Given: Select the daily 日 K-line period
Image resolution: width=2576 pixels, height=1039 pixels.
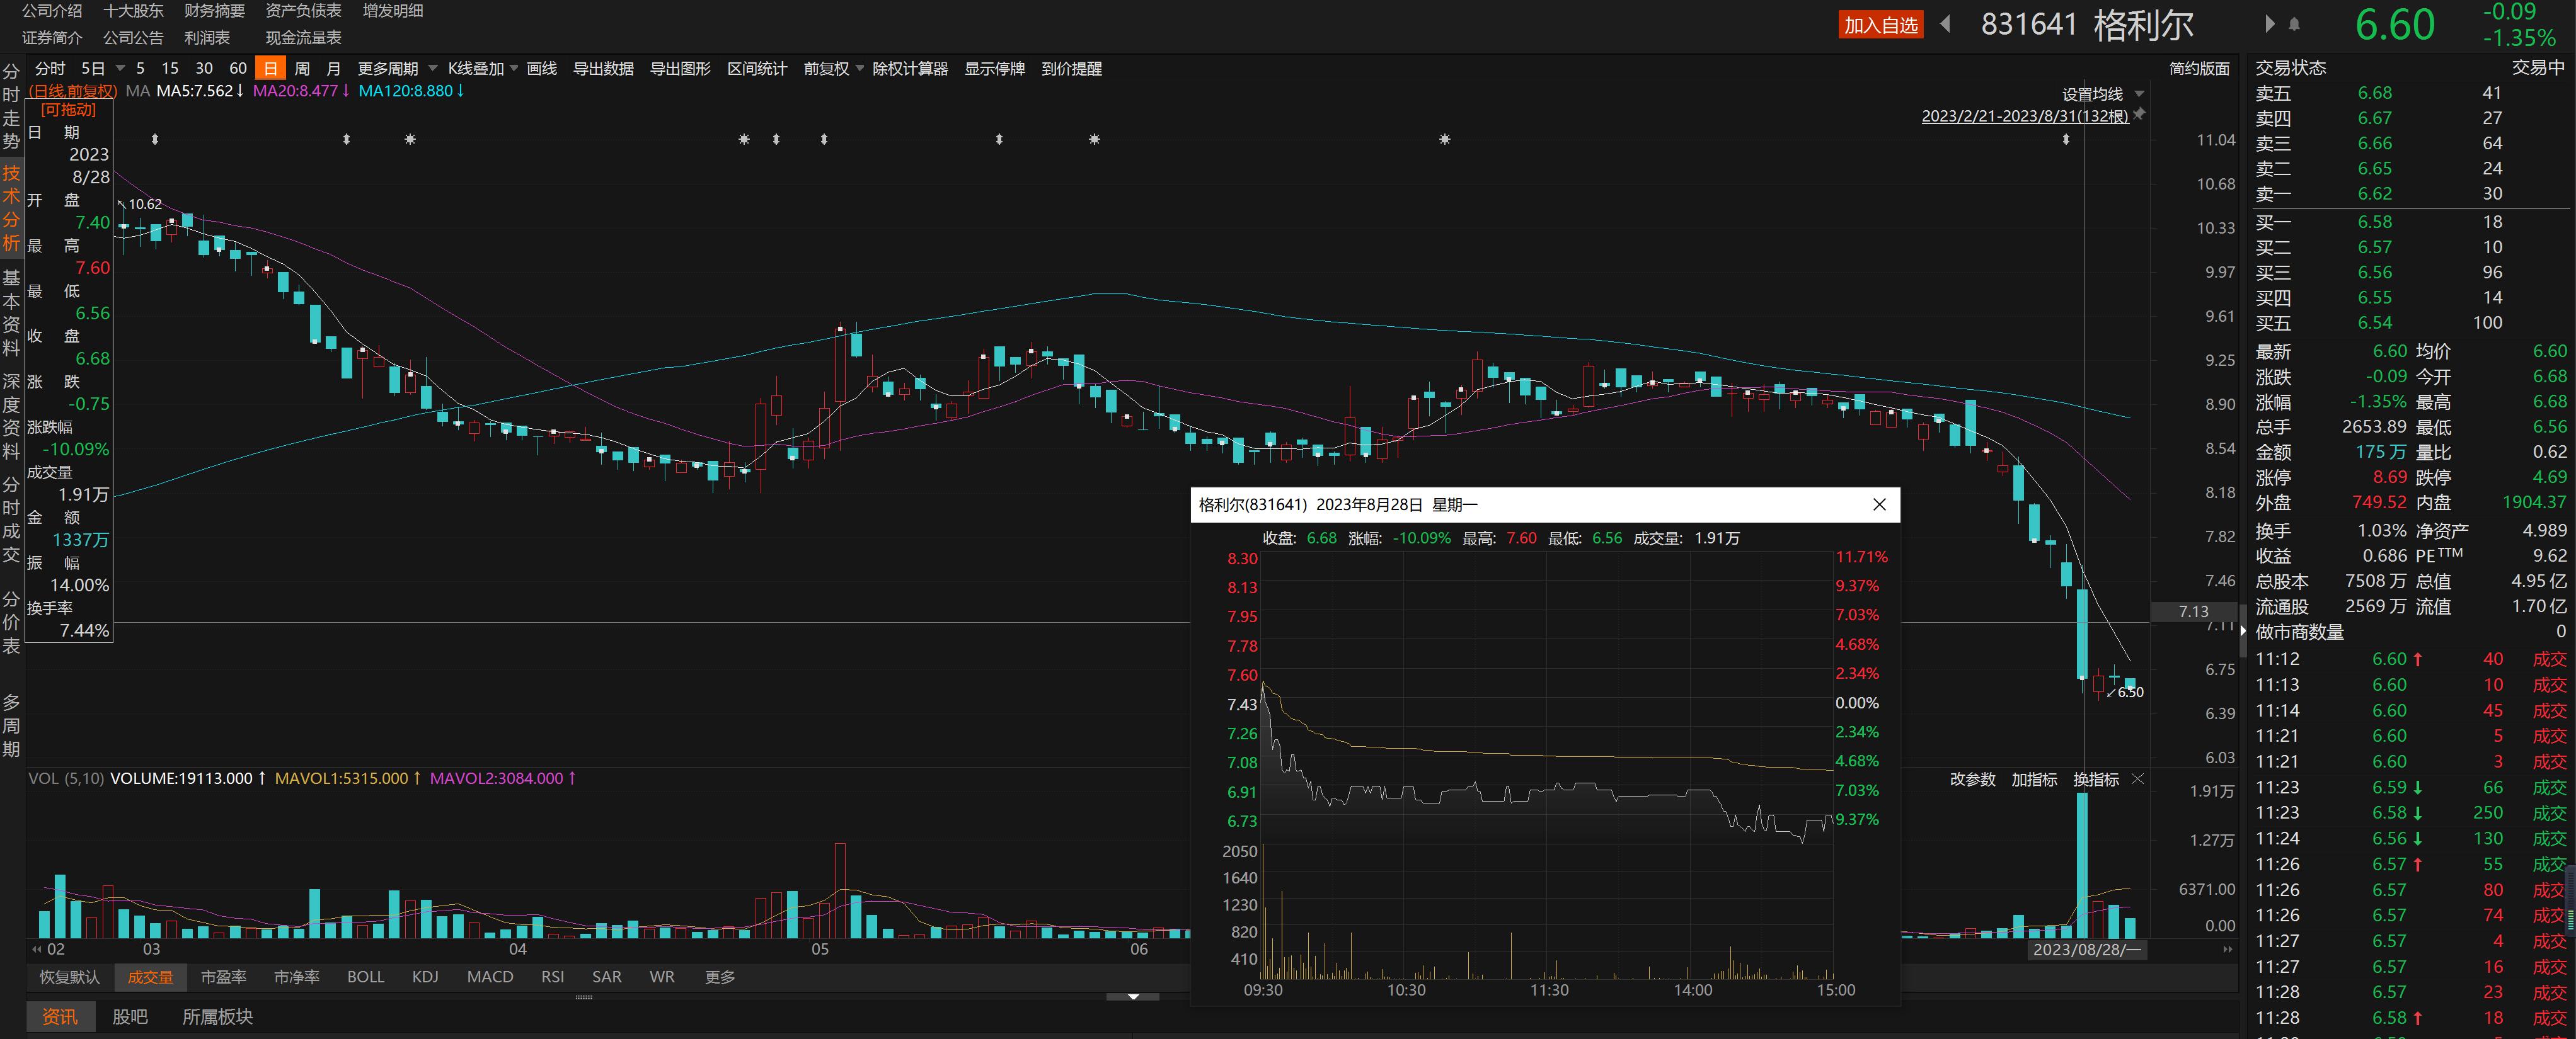Looking at the screenshot, I should (270, 68).
